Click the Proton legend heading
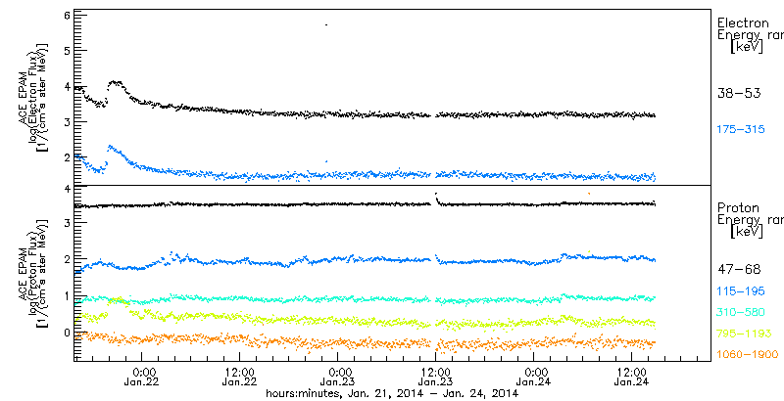The height and width of the screenshot is (401, 784). click(738, 208)
